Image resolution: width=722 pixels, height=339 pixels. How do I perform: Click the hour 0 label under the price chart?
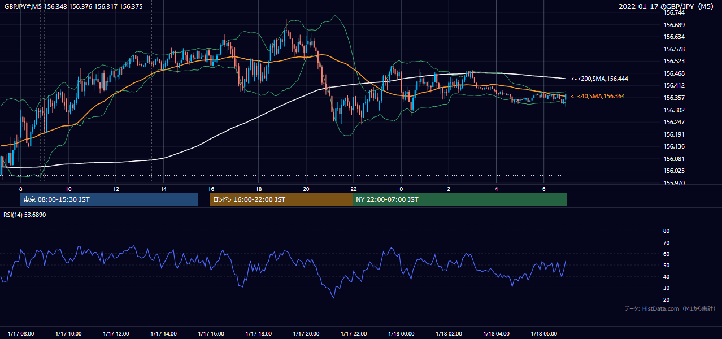[x=401, y=189]
